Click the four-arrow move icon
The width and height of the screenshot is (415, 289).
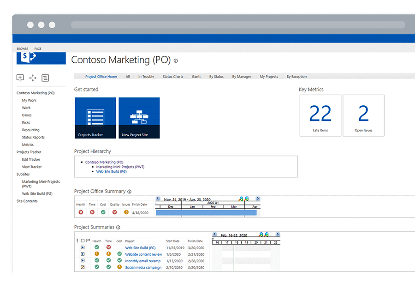tap(33, 78)
